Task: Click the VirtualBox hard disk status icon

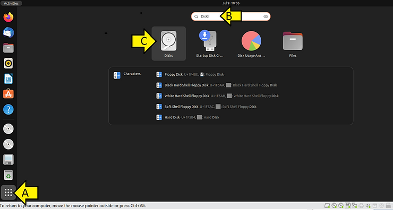Action: [327, 206]
